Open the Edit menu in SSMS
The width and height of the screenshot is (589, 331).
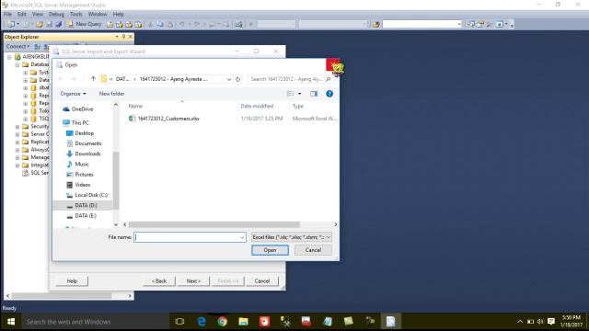pyautogui.click(x=22, y=14)
